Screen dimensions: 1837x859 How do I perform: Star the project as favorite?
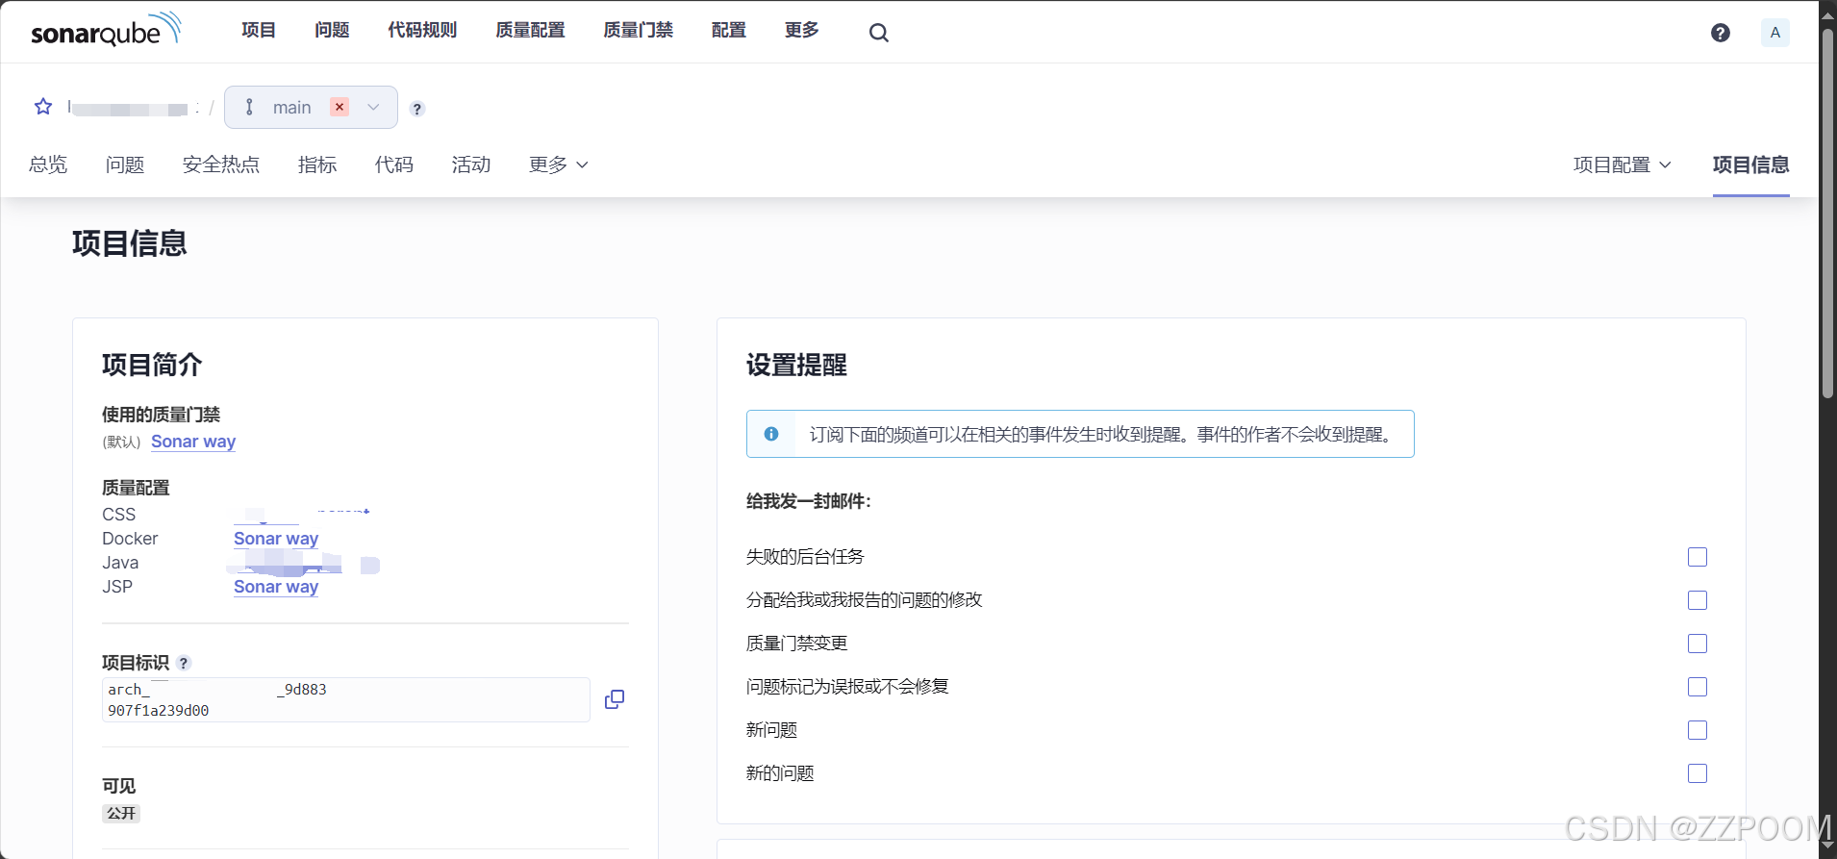pyautogui.click(x=43, y=107)
